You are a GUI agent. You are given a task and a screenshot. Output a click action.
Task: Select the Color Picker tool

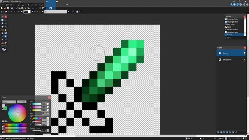point(5,40)
